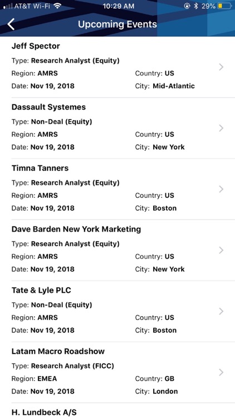Expand Dassault Systemes event details chevron
Screen dimensions: 235x419
[221, 128]
